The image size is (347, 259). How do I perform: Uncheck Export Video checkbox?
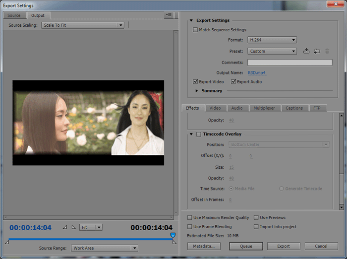click(195, 81)
